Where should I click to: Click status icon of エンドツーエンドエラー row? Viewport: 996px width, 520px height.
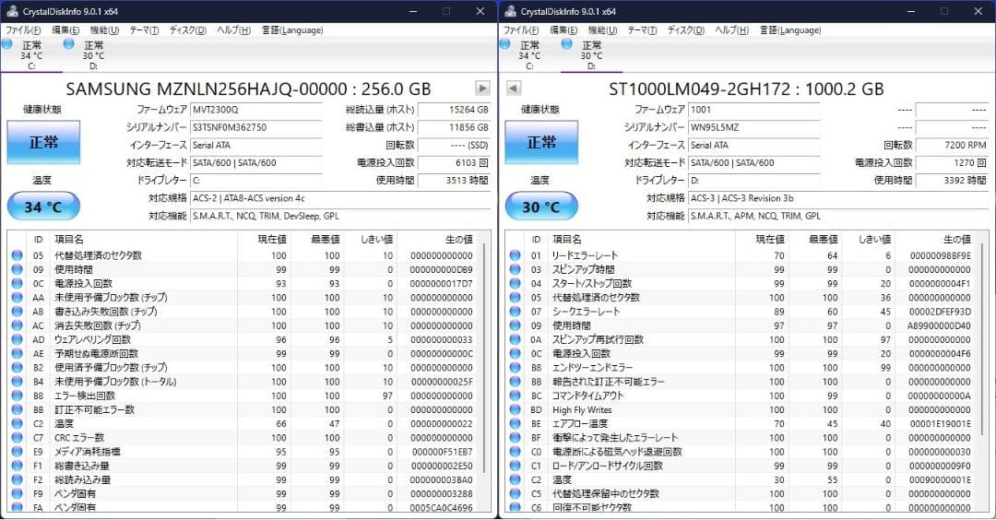tap(516, 368)
